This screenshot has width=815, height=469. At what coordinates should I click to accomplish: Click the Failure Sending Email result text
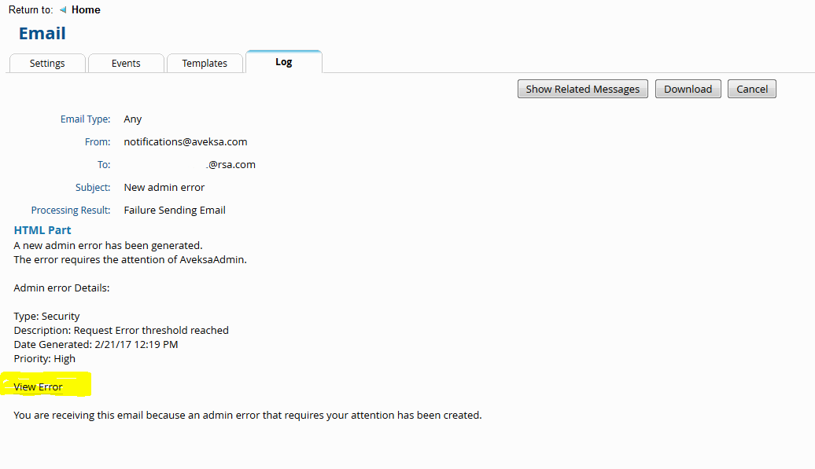tap(175, 210)
